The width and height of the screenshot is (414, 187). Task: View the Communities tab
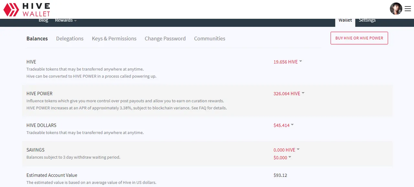210,39
